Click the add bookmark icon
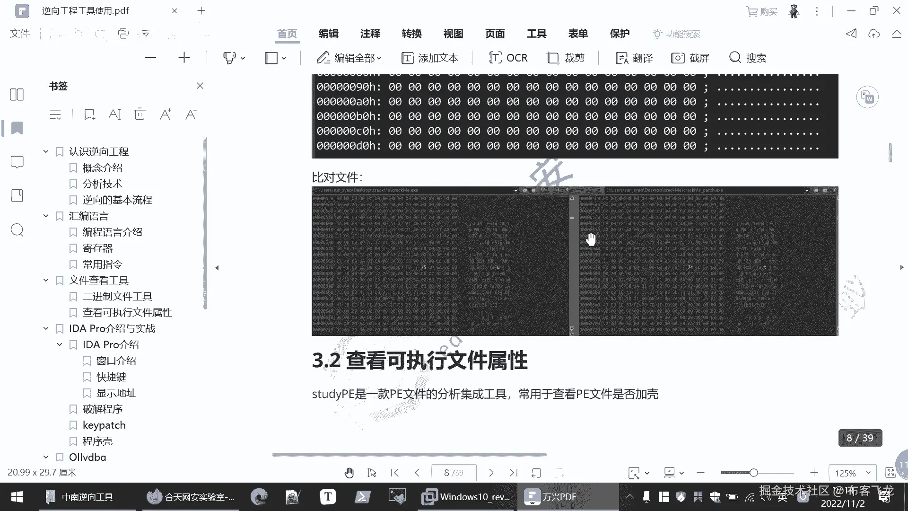The image size is (908, 511). point(89,114)
